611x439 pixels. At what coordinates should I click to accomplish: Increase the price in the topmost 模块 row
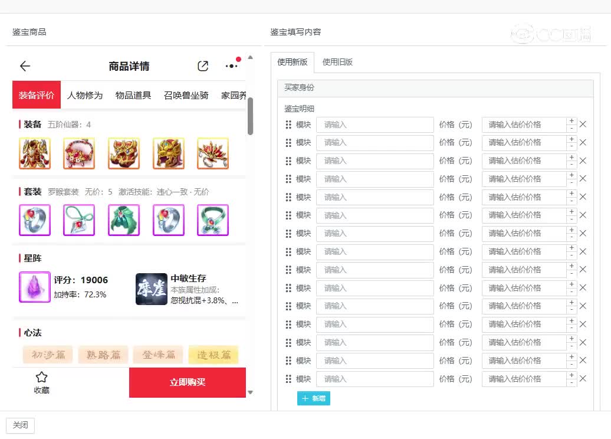[571, 121]
